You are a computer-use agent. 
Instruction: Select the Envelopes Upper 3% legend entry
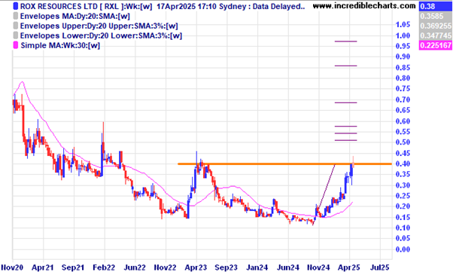(x=99, y=26)
